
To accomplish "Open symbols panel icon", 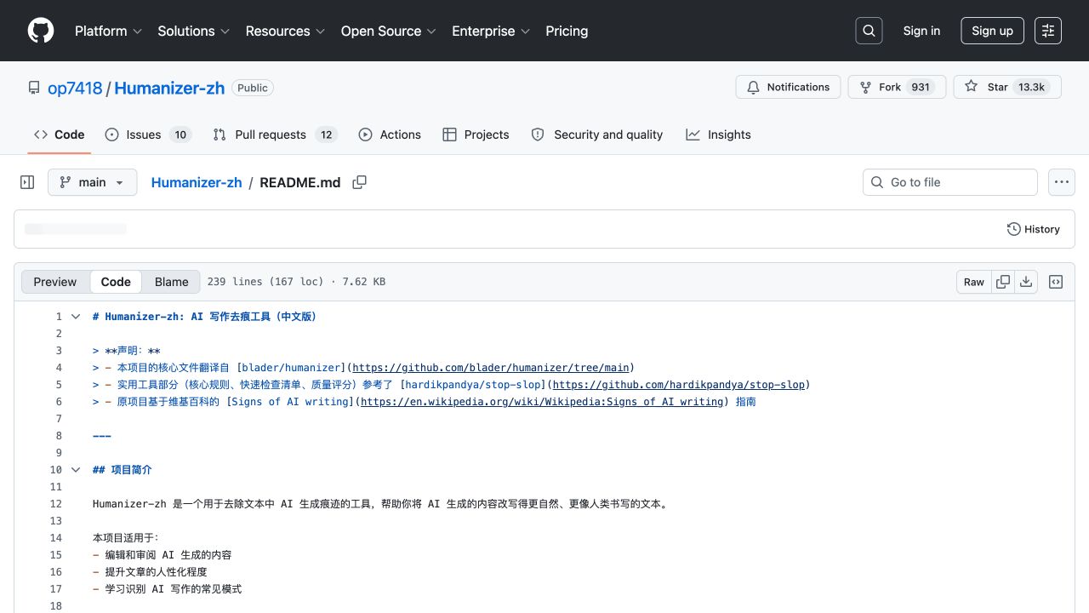I will click(1056, 282).
